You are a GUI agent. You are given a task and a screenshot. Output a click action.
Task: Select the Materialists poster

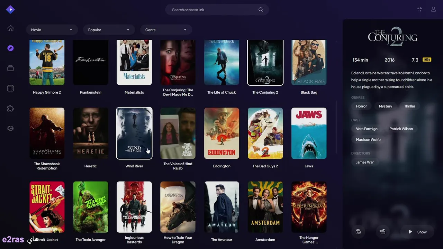click(x=134, y=62)
